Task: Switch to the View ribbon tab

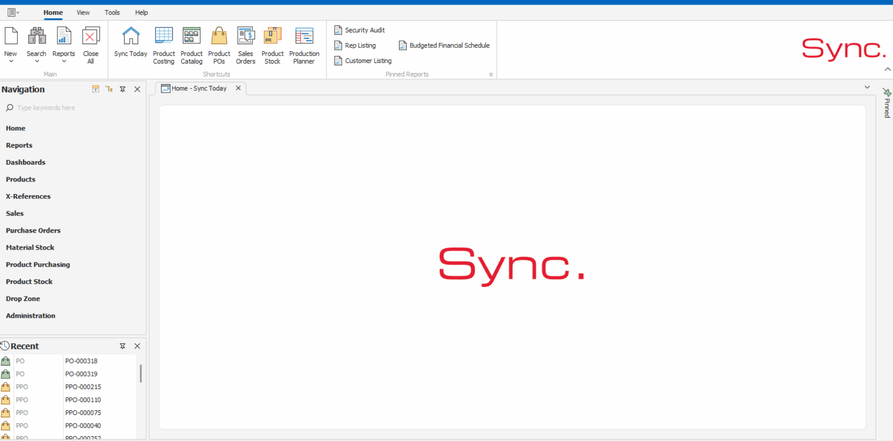Action: 83,13
